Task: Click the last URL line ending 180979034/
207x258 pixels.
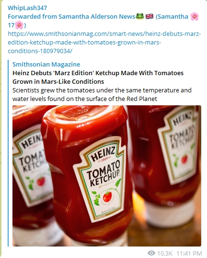Action: pos(40,51)
